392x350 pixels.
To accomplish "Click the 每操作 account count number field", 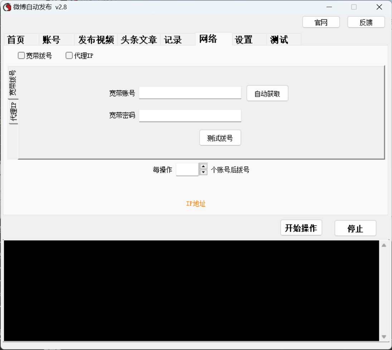I will (187, 169).
